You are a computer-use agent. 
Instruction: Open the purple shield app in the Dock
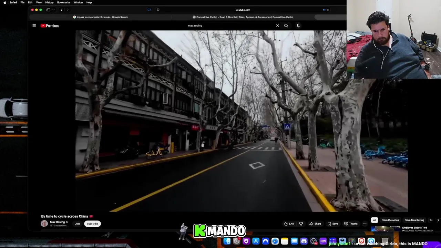coord(246,241)
